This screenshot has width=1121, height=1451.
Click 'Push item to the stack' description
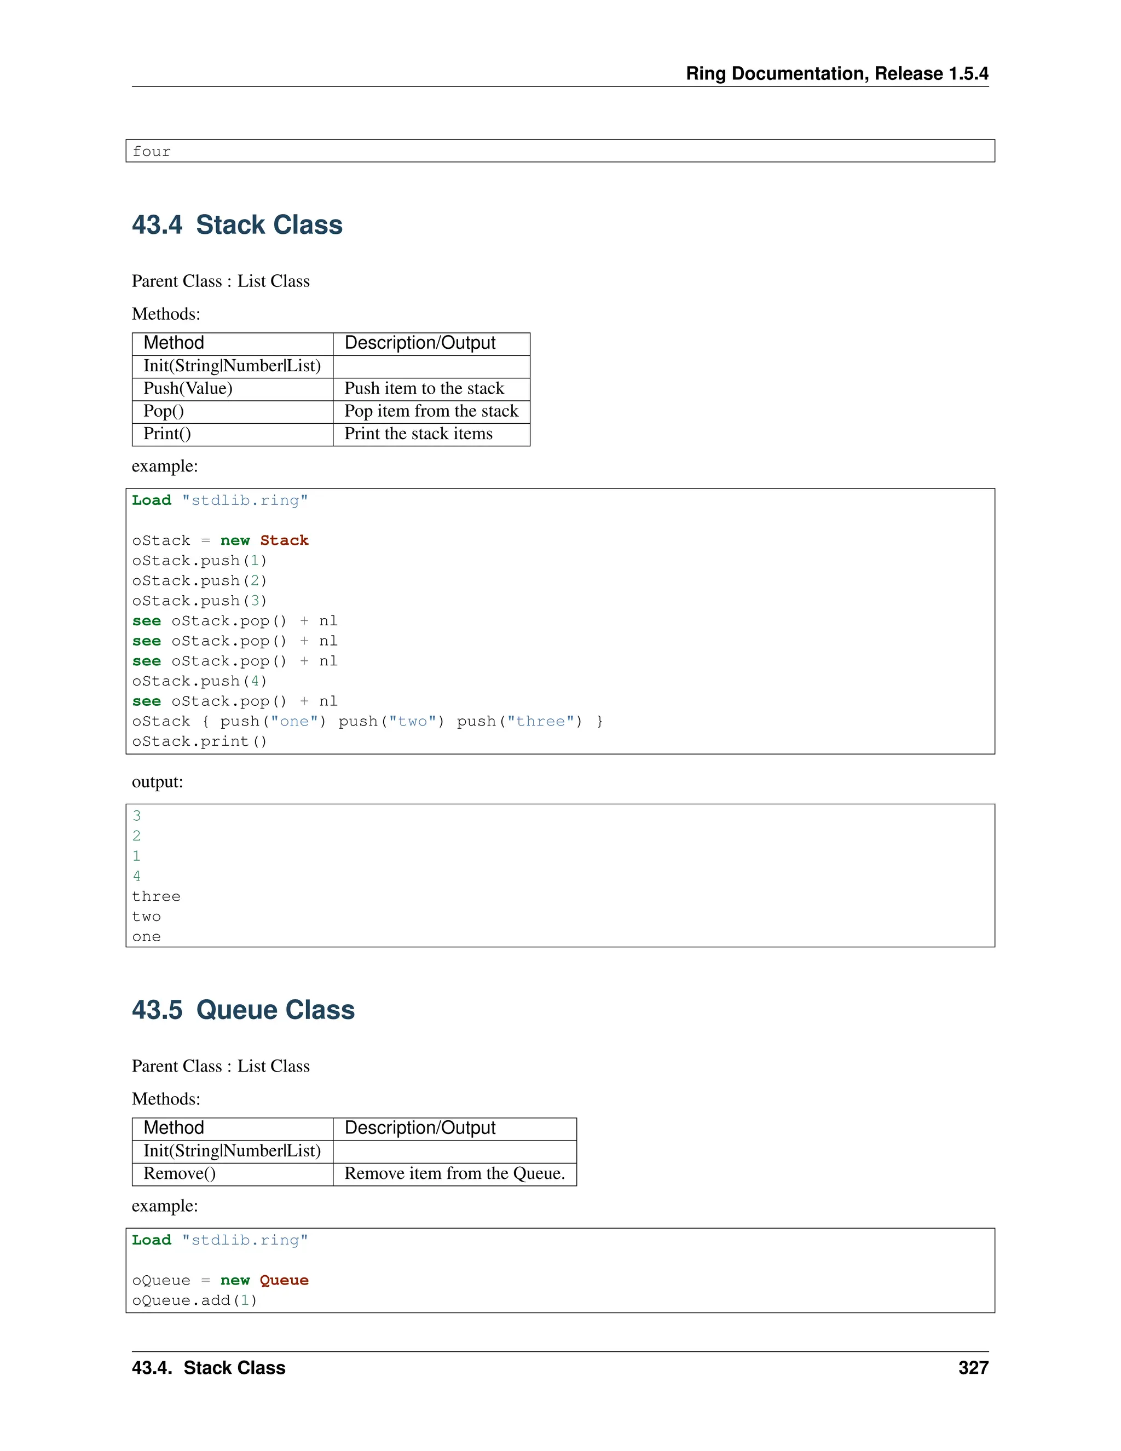click(x=424, y=389)
